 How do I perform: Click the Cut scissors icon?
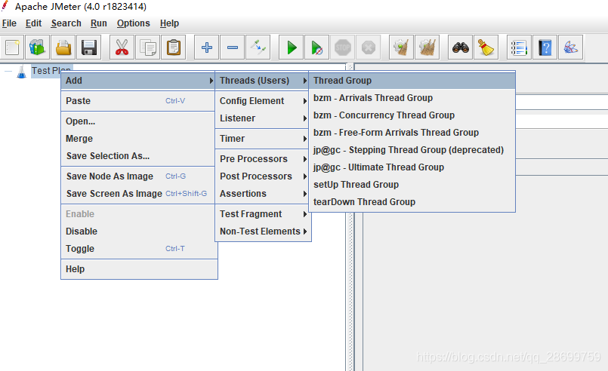[122, 48]
